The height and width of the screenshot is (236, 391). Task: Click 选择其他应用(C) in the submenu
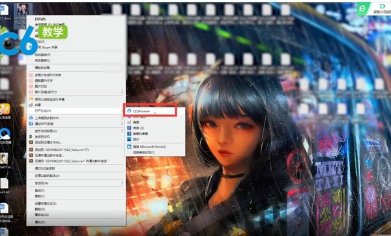[x=144, y=152]
